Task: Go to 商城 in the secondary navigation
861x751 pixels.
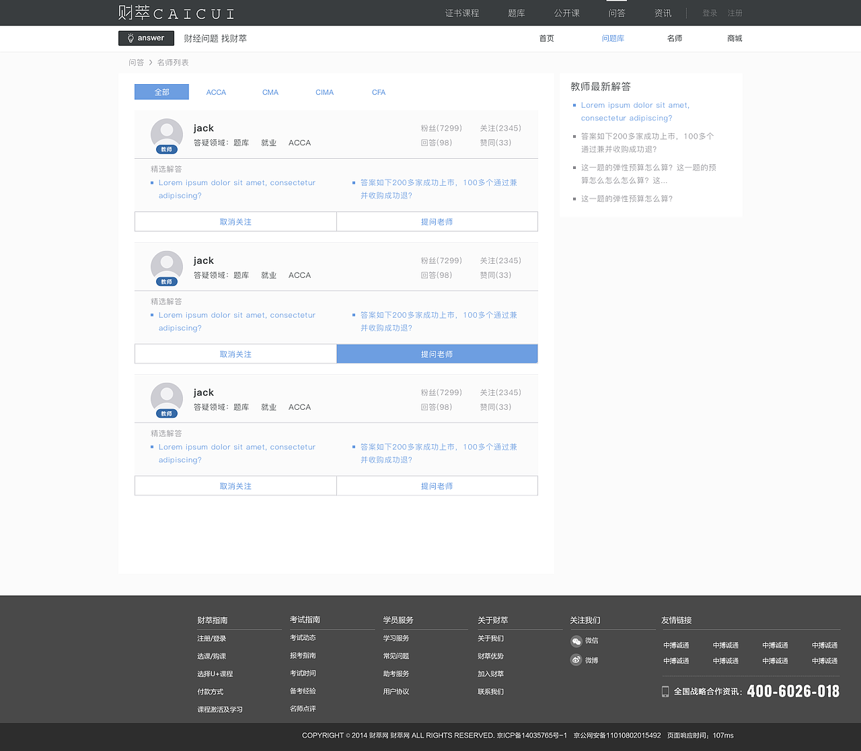Action: (735, 38)
